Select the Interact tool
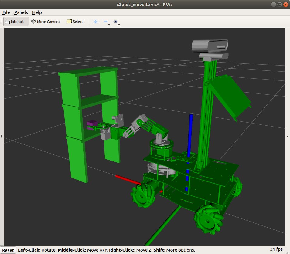The image size is (290, 254). [16, 22]
